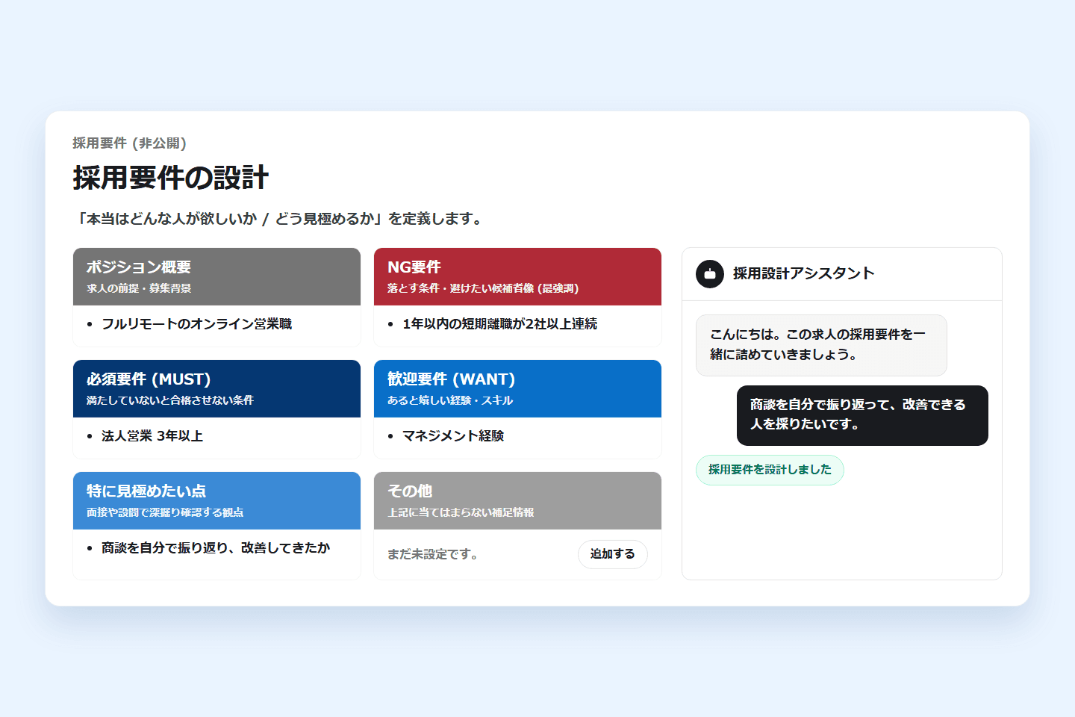Select the 特に見極めたい点 card header
The height and width of the screenshot is (717, 1075).
click(216, 501)
